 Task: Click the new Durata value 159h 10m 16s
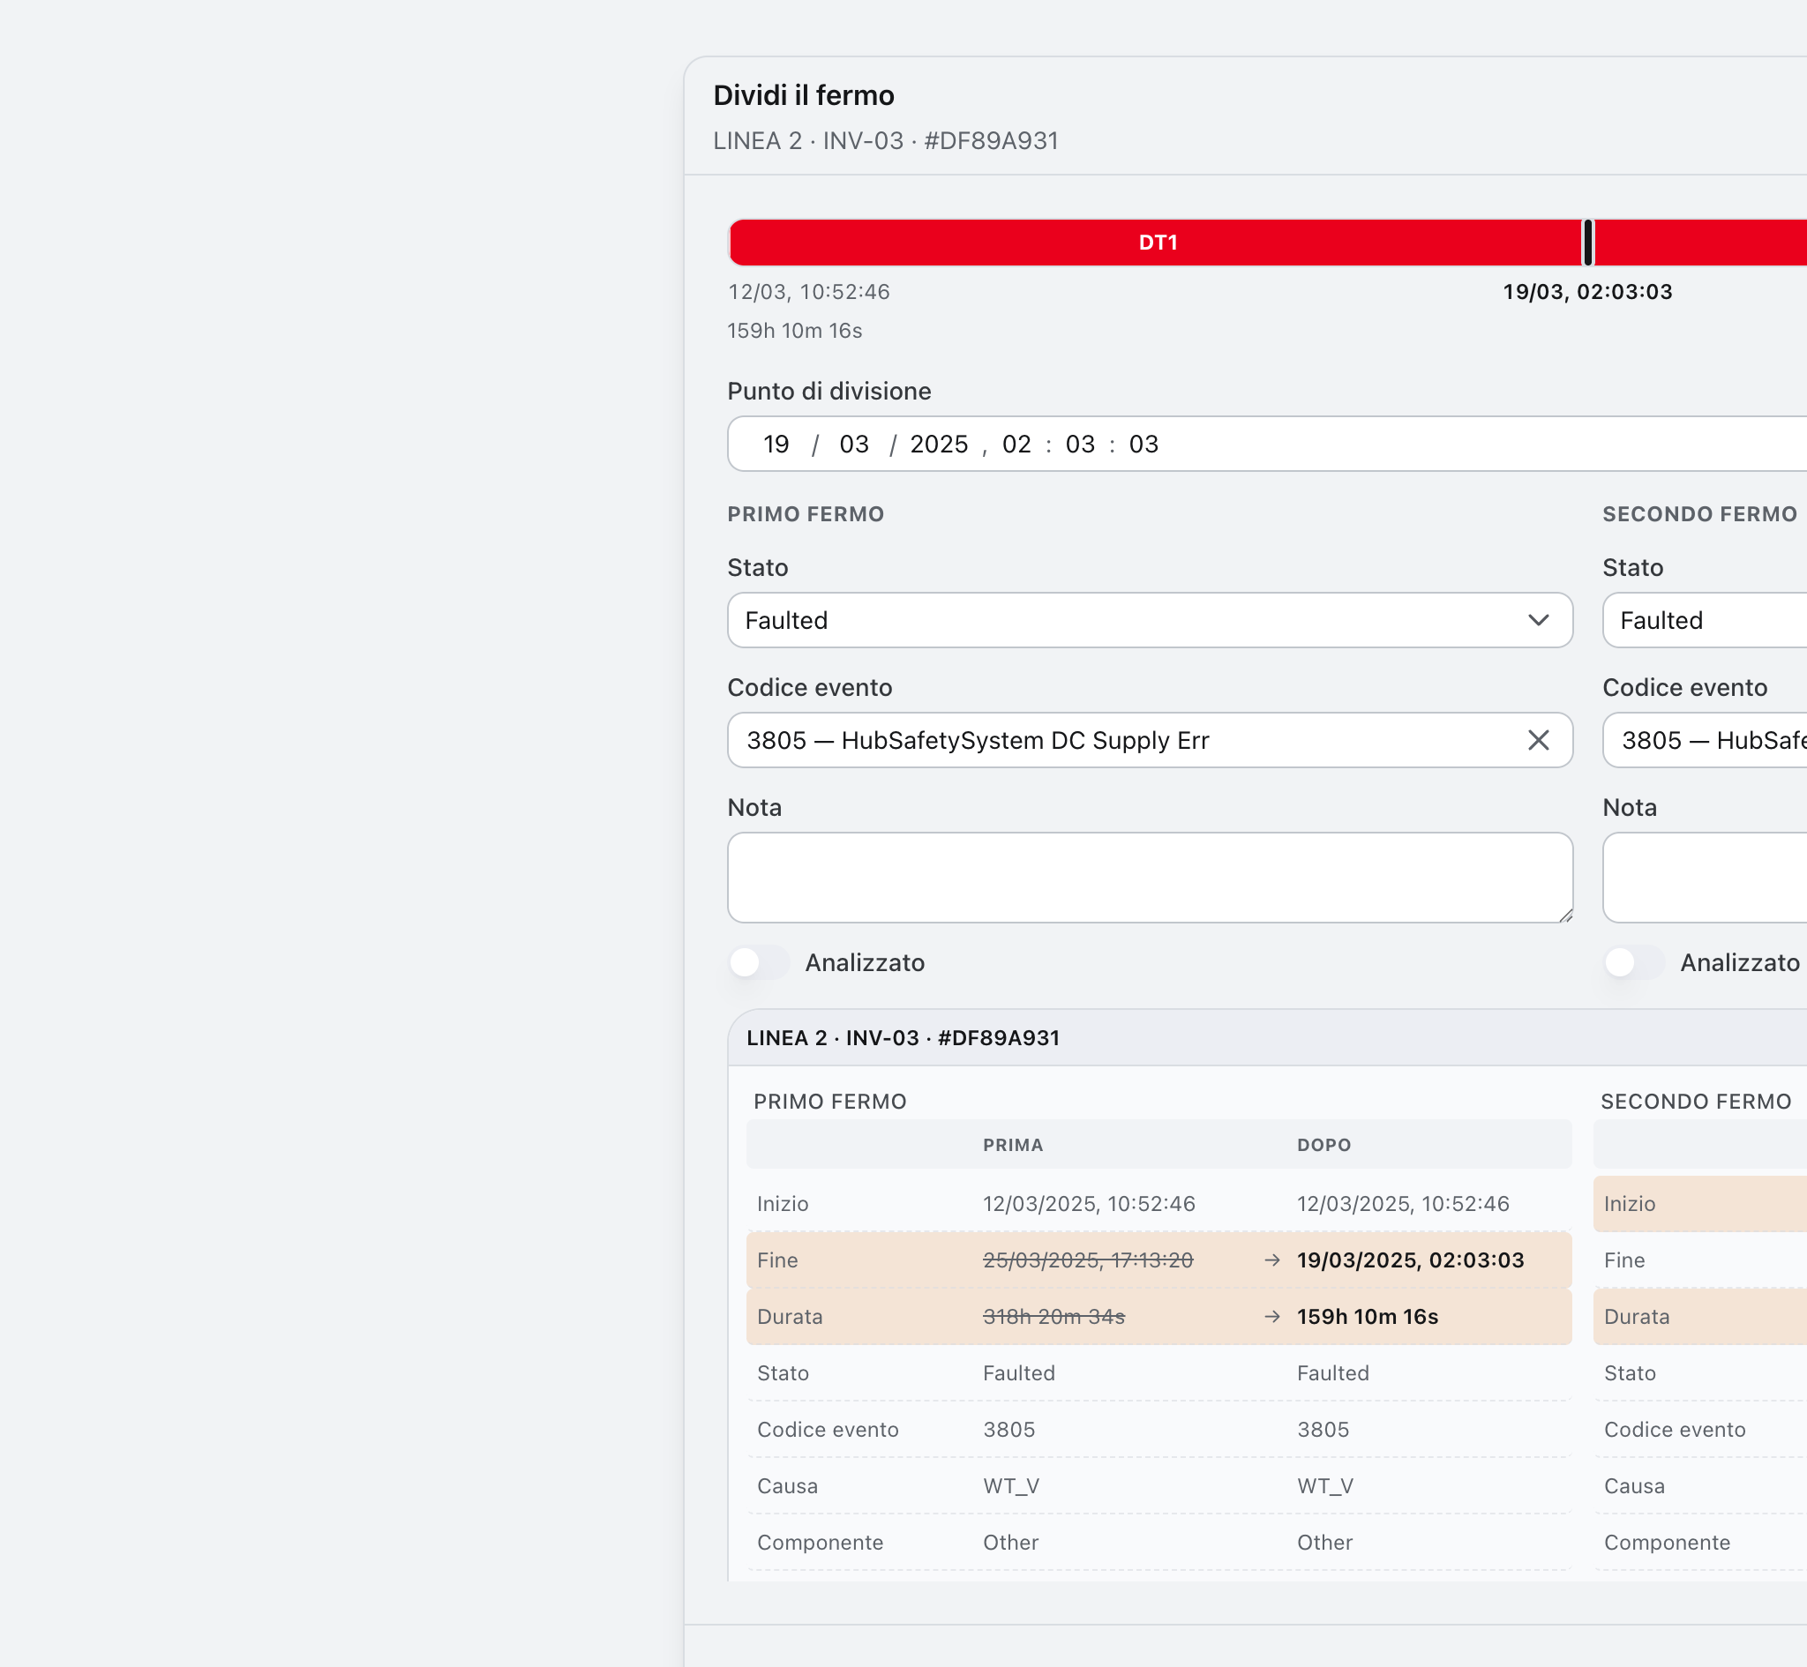click(x=1368, y=1317)
